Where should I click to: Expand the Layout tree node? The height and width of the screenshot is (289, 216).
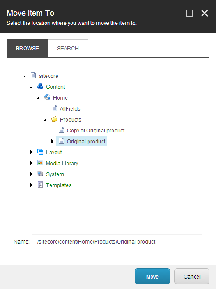point(31,152)
